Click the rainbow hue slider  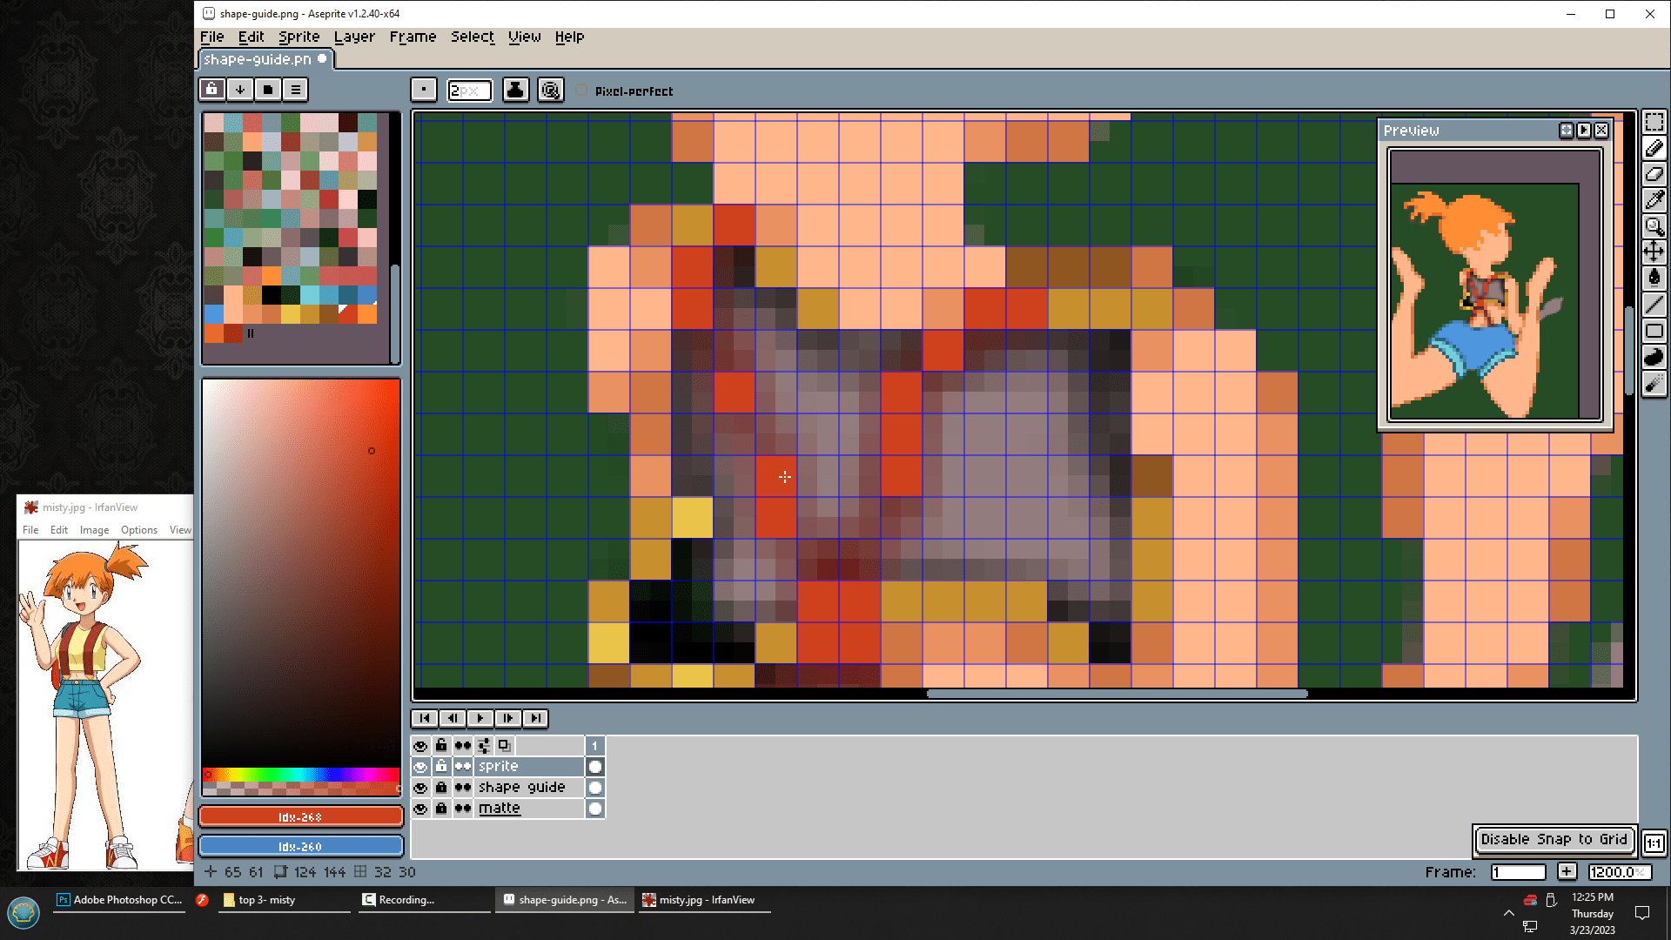[300, 774]
